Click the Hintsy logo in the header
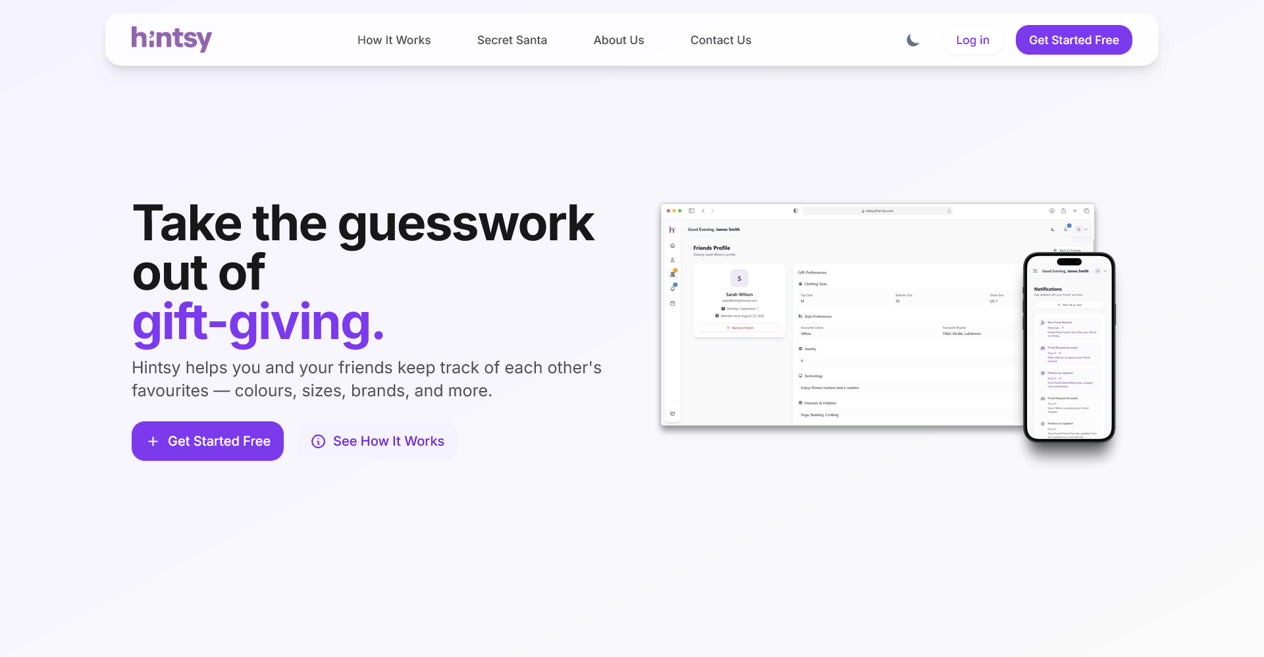 coord(171,39)
